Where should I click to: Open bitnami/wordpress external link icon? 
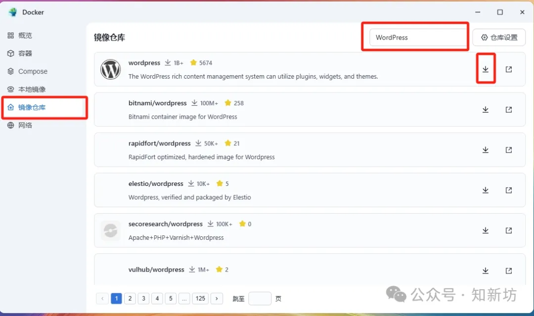pos(508,109)
